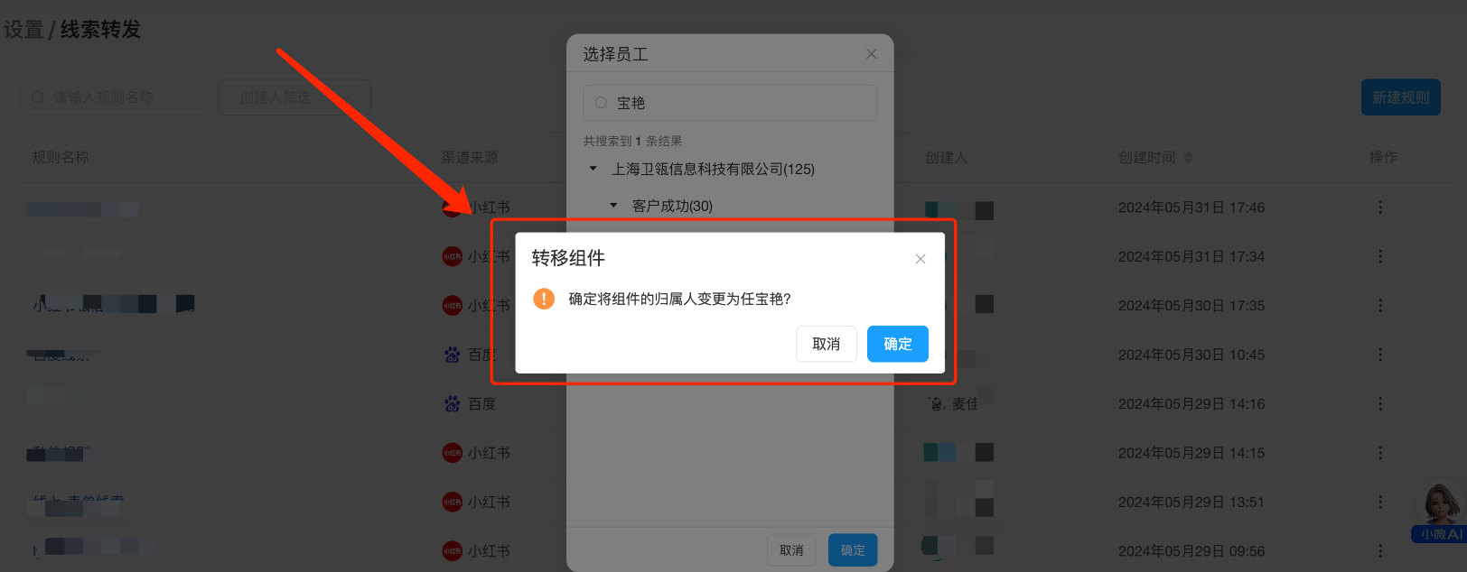Close the 转移组件 confirmation dialog
The width and height of the screenshot is (1467, 572).
(x=920, y=259)
